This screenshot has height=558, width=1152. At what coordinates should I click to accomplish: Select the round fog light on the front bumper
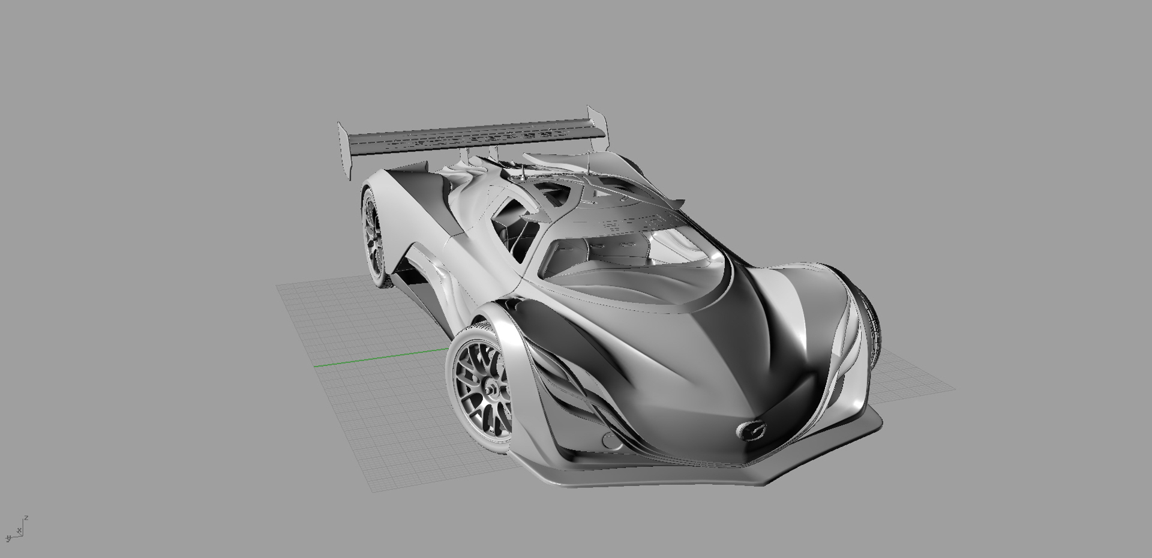(611, 442)
